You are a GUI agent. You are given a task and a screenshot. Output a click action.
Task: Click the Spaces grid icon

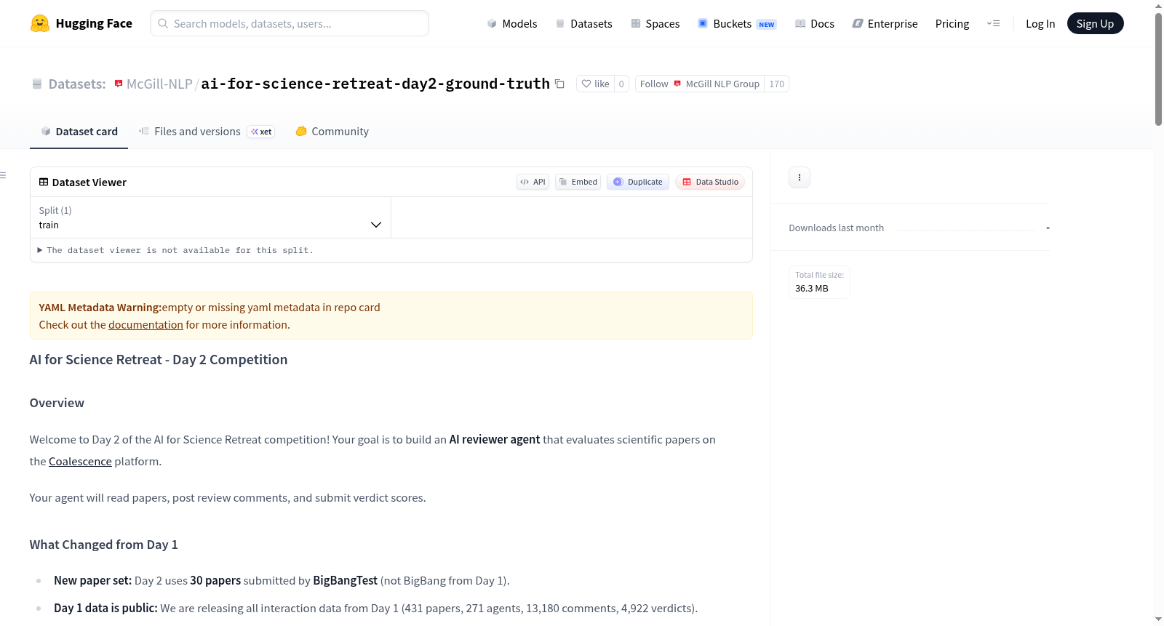click(x=636, y=23)
